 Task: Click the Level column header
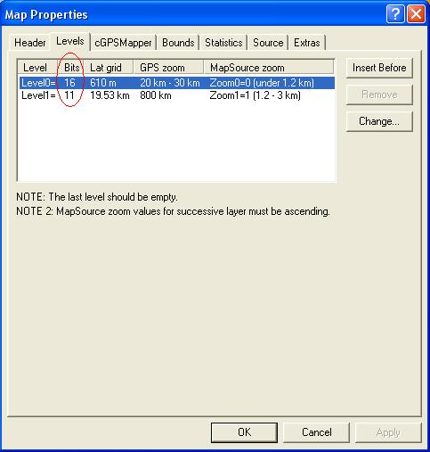[37, 68]
